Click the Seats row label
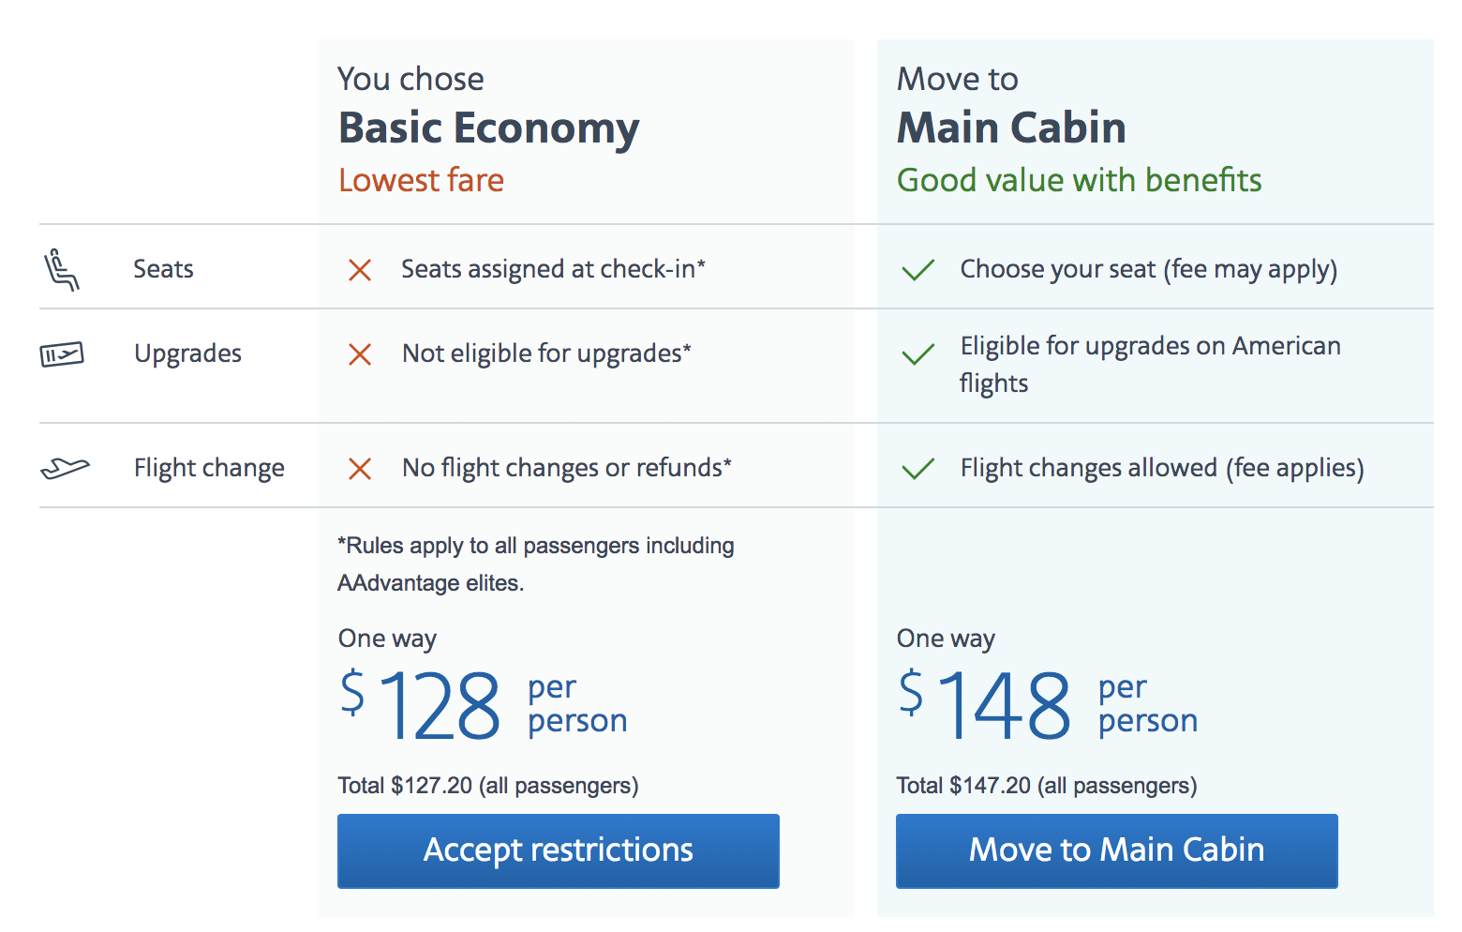The image size is (1462, 932). pyautogui.click(x=162, y=269)
